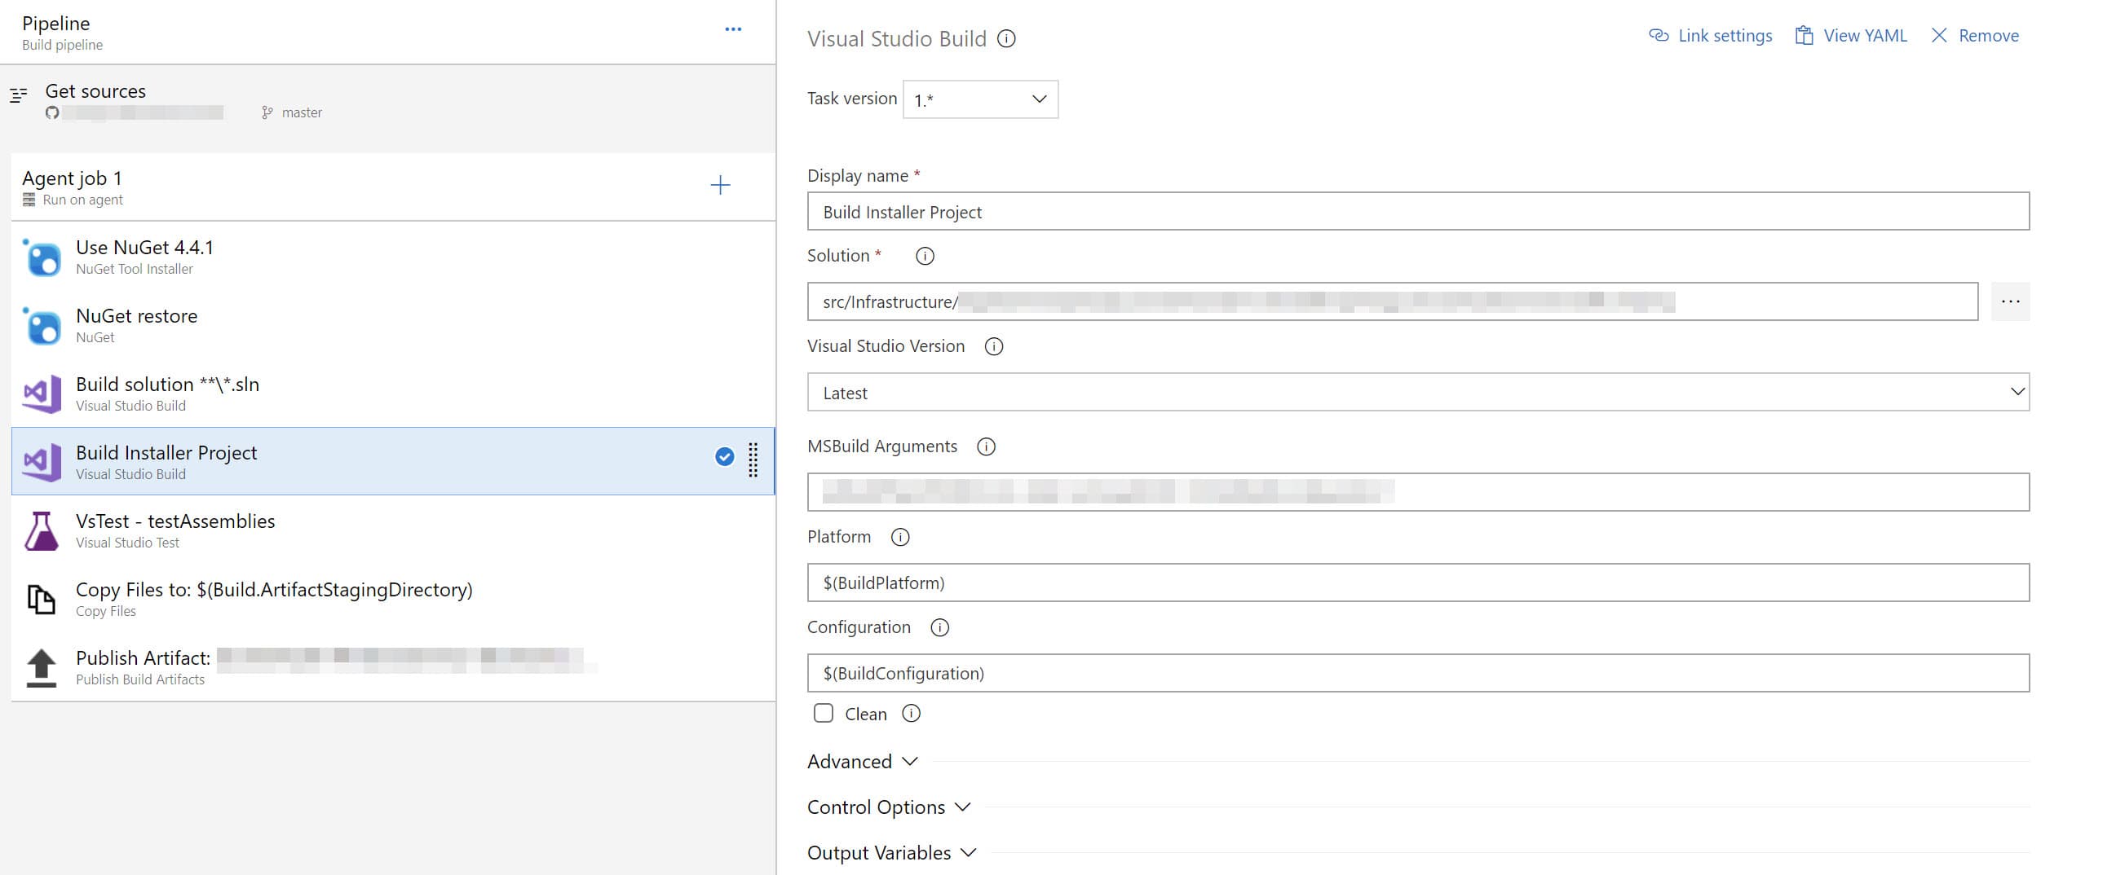The height and width of the screenshot is (875, 2116).
Task: Expand the Control Options section
Action: (889, 807)
